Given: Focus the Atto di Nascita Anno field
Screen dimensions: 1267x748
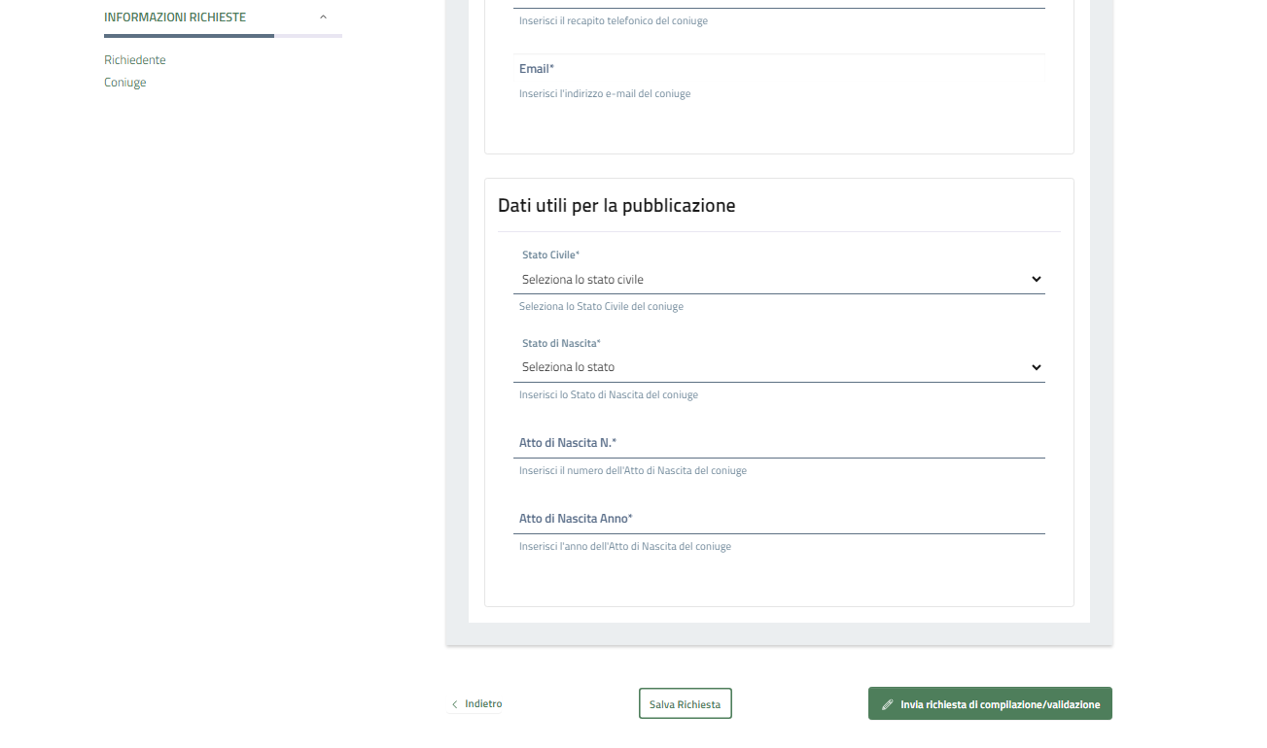Looking at the screenshot, I should pos(779,519).
